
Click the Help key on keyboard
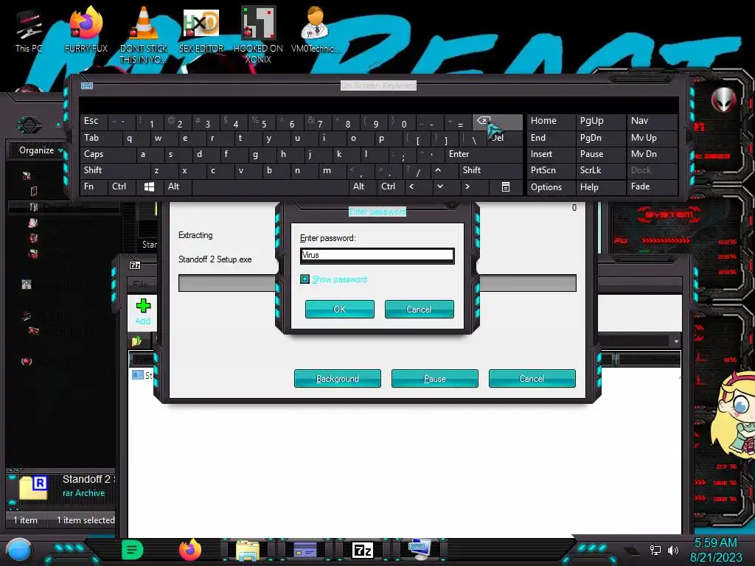[x=600, y=186]
